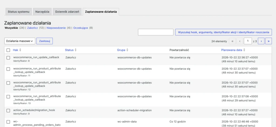The height and width of the screenshot is (127, 276).
Task: Switch to Dziennik zdarzeń tab
Action: click(x=67, y=12)
